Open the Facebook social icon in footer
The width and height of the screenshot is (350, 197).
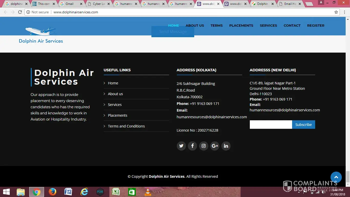192,146
